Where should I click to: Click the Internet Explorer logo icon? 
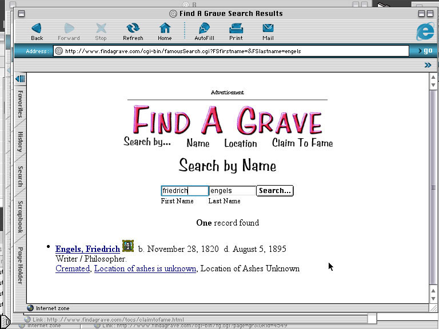(425, 31)
